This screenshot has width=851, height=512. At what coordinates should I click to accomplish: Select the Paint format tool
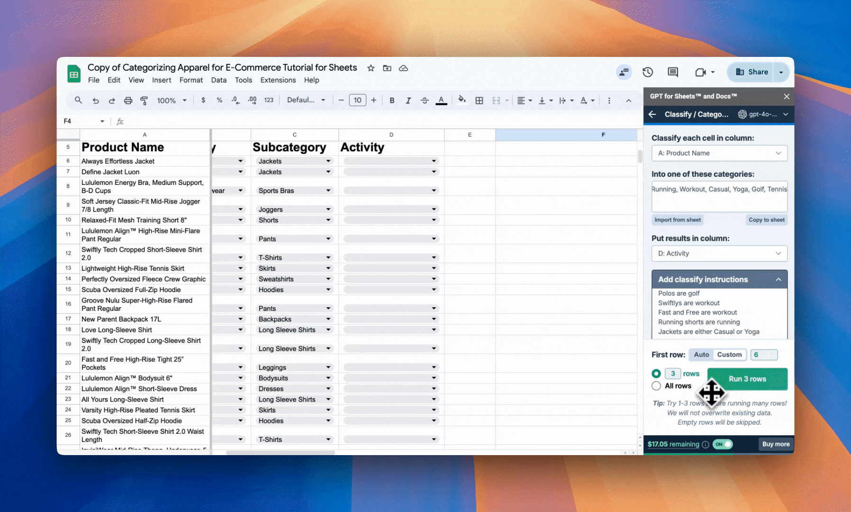click(x=144, y=101)
